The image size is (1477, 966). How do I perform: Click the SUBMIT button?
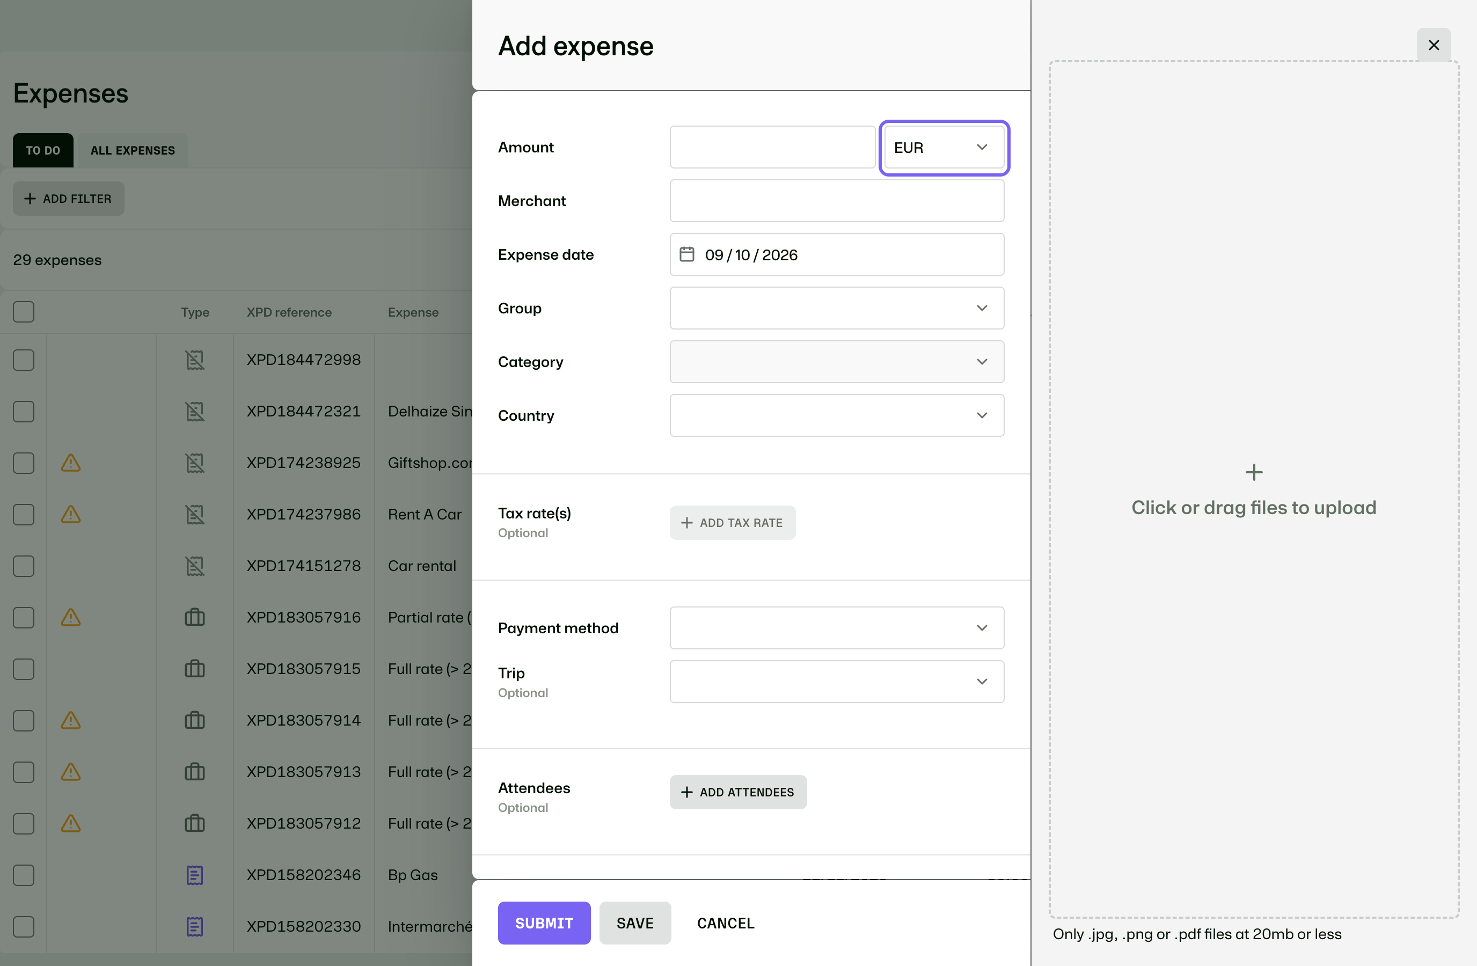(x=544, y=923)
